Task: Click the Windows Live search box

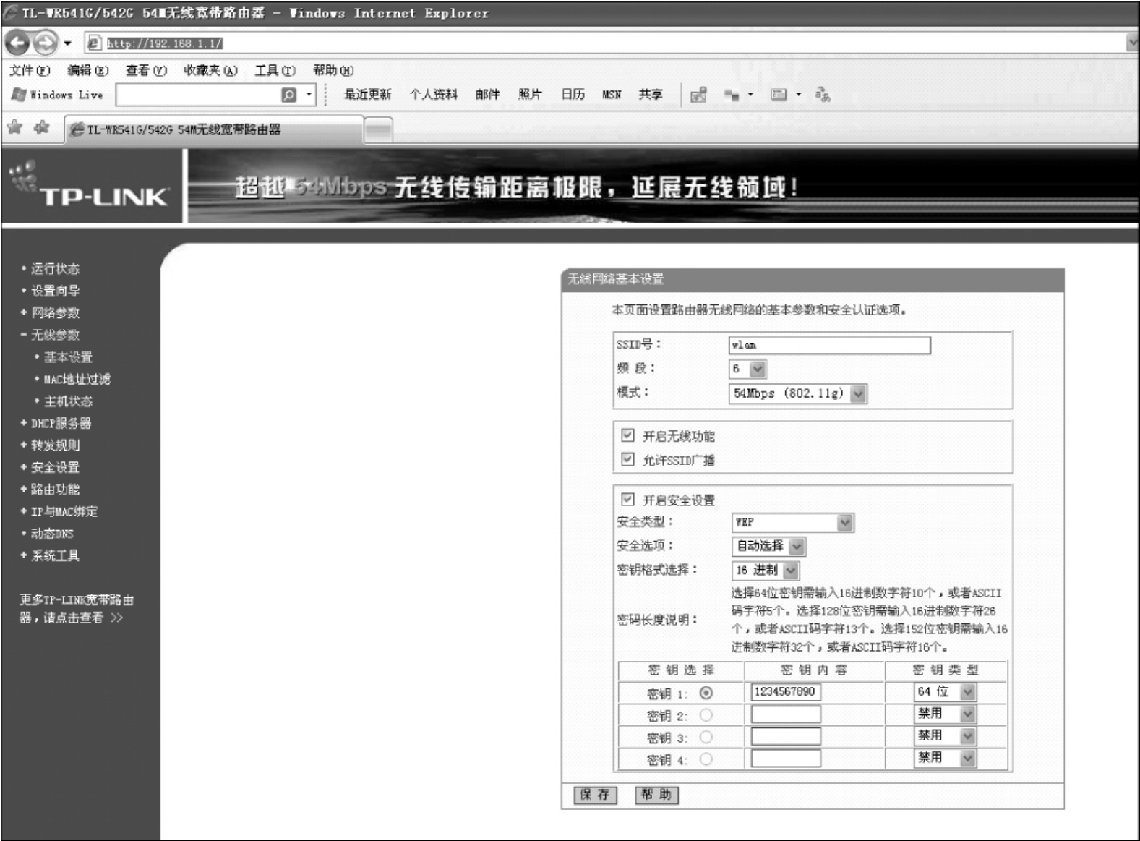Action: [198, 95]
